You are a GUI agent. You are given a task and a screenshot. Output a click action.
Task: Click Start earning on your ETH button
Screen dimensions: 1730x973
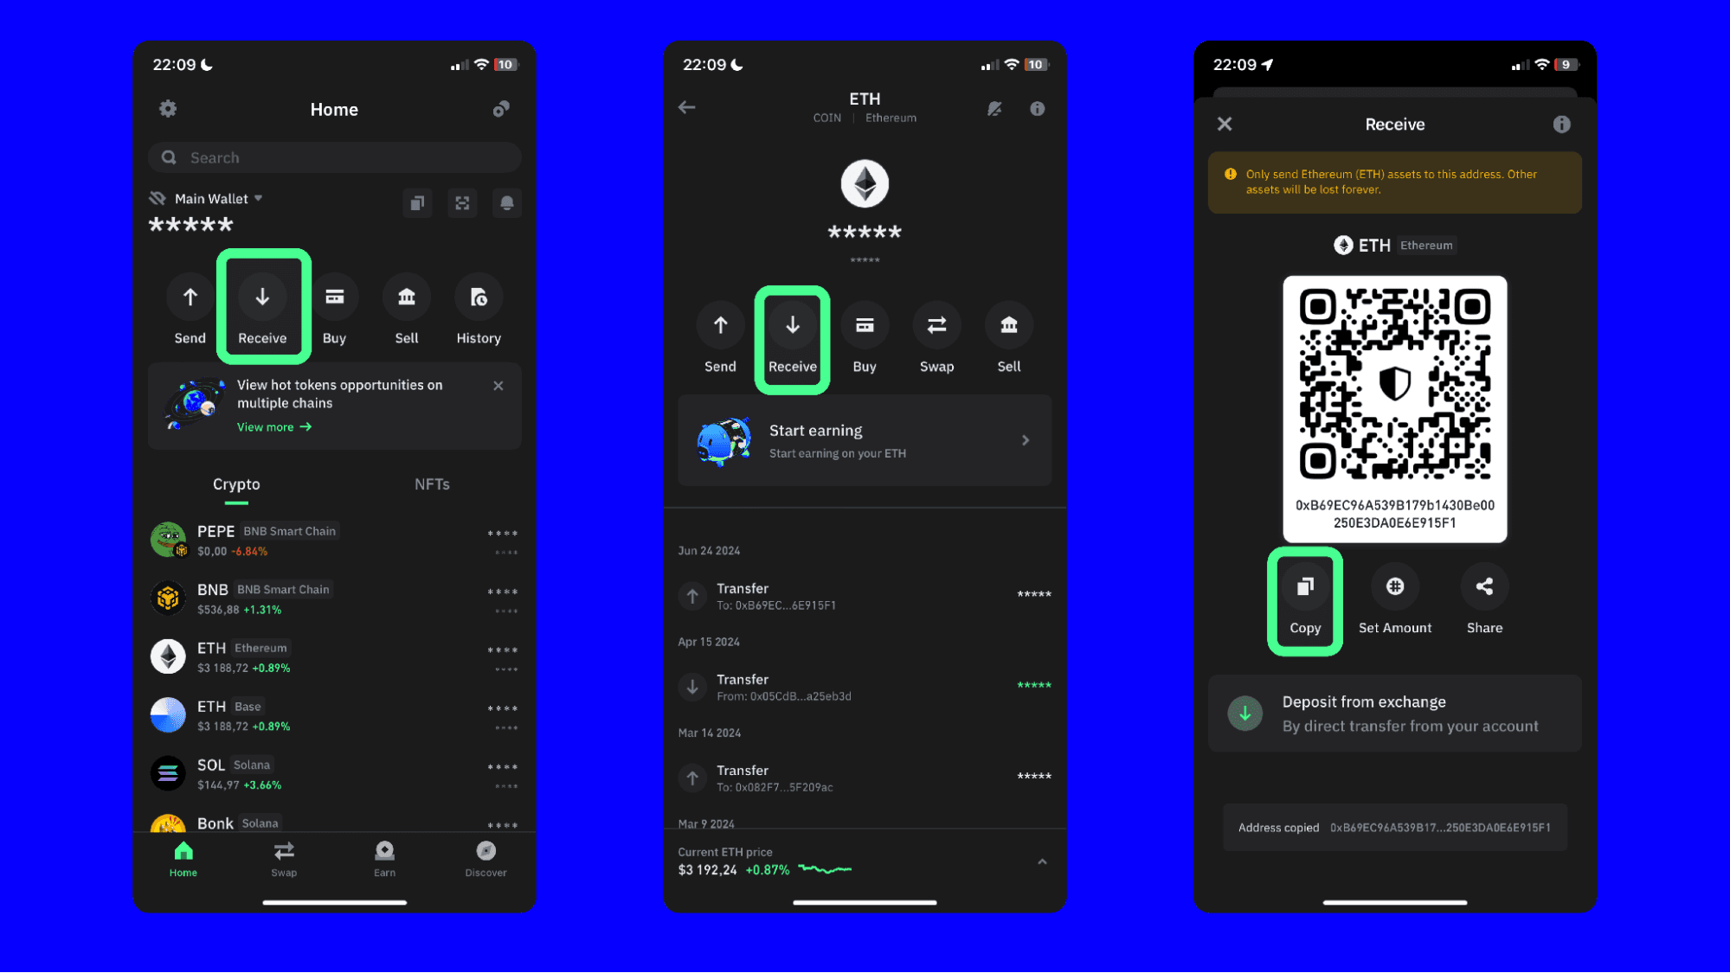click(x=864, y=439)
